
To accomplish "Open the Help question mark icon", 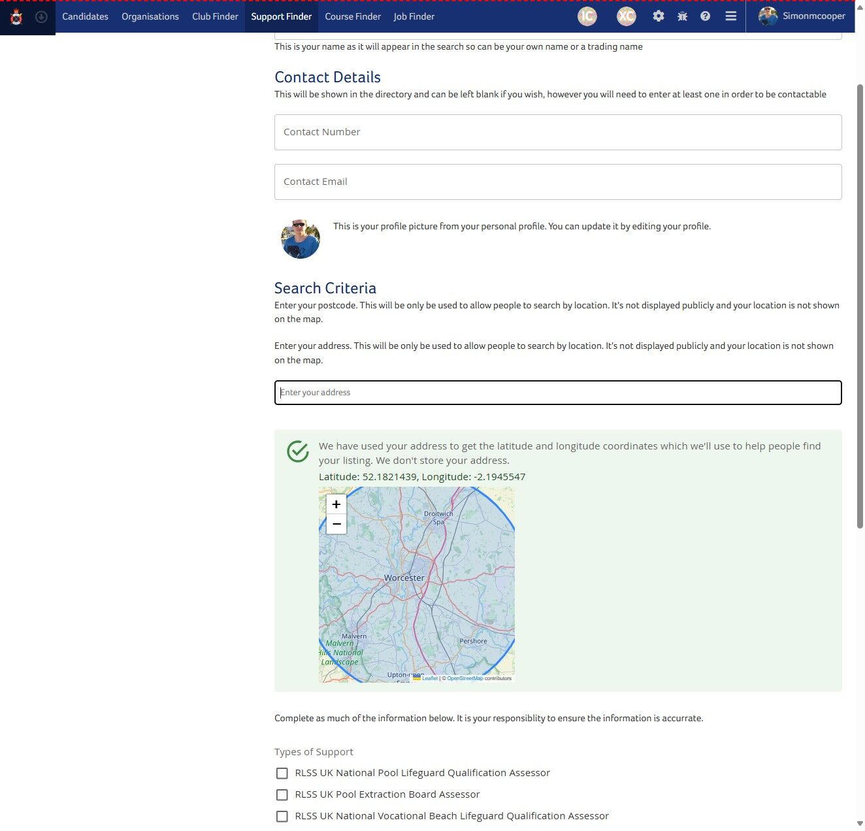I will [706, 16].
